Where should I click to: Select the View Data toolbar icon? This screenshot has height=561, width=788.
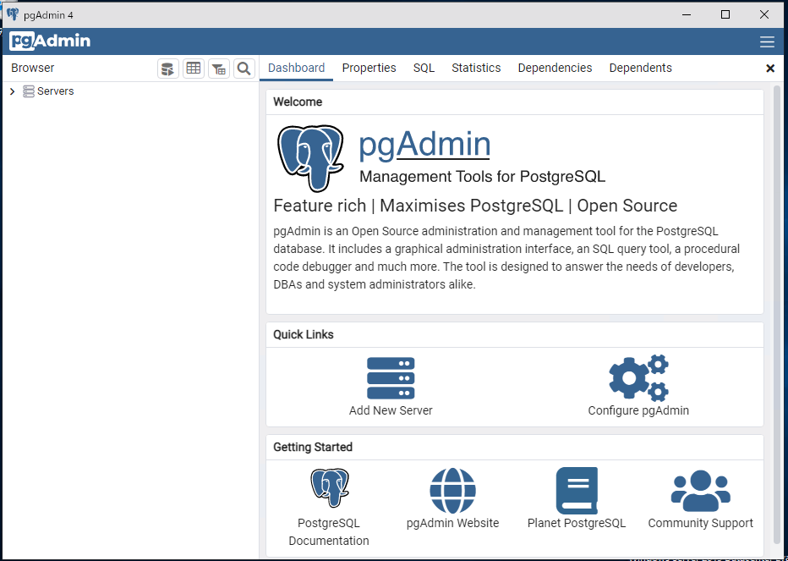coord(193,68)
